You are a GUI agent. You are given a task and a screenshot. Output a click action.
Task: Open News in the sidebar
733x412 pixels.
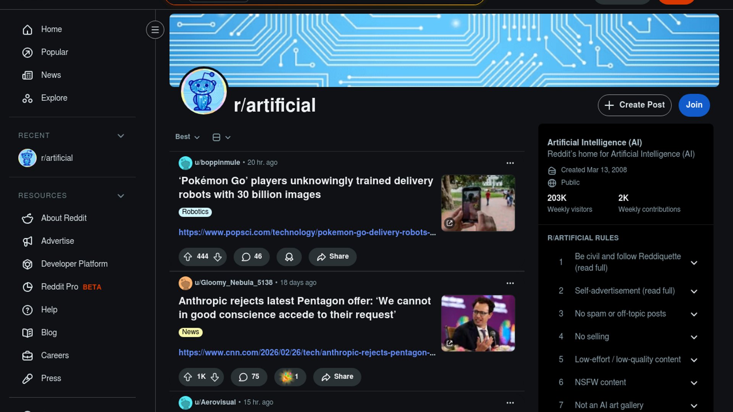coord(51,75)
